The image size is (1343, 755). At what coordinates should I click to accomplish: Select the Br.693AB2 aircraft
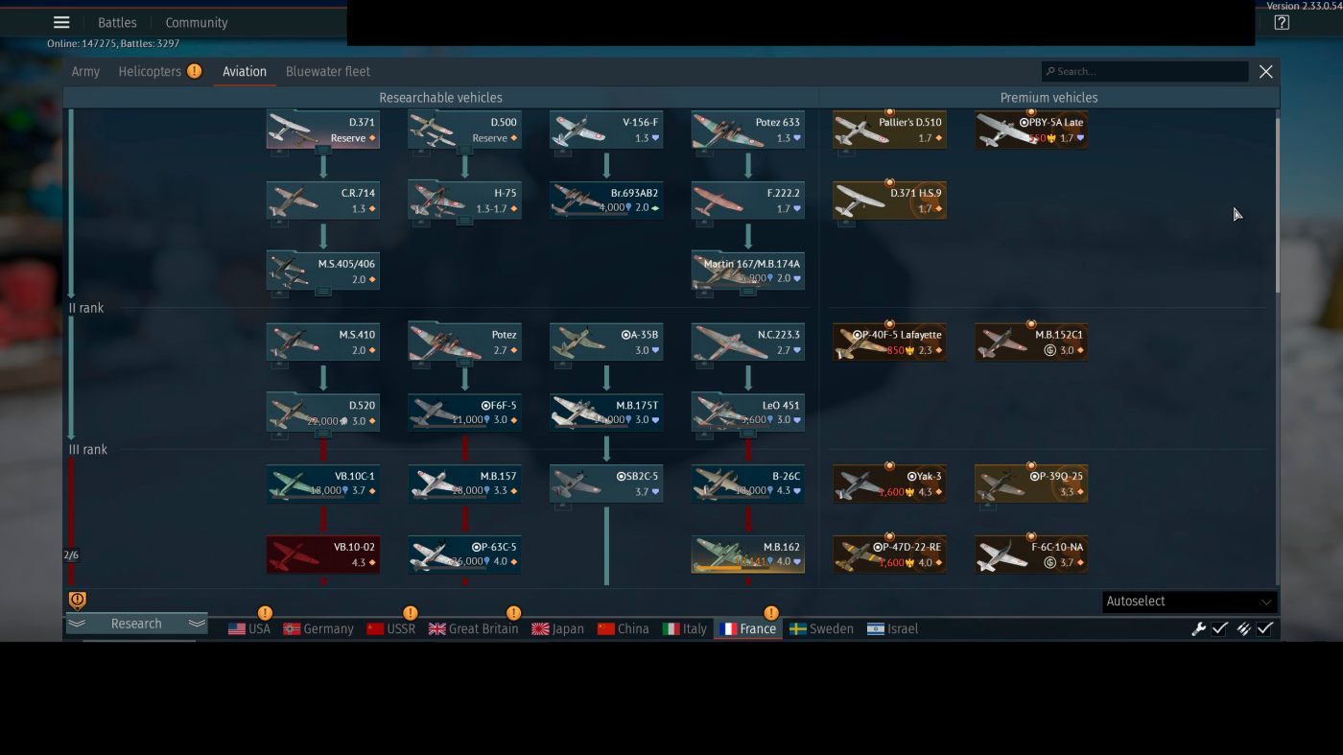[x=606, y=201]
